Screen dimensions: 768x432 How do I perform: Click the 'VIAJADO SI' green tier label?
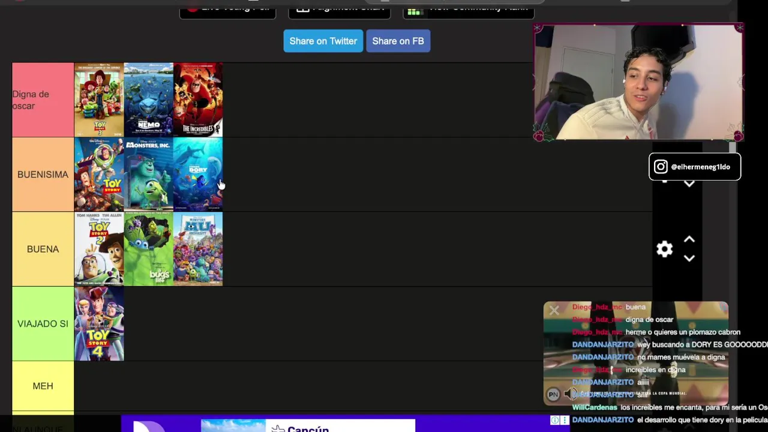43,323
